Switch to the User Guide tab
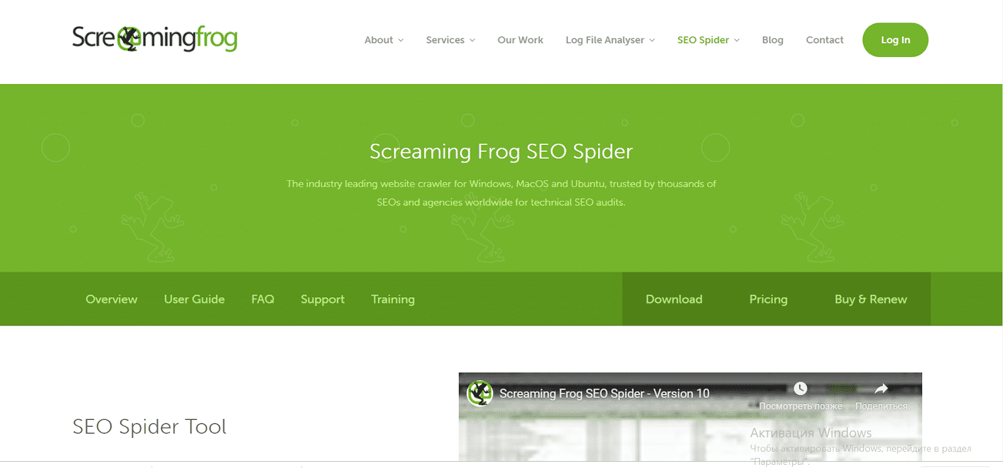 [x=194, y=299]
